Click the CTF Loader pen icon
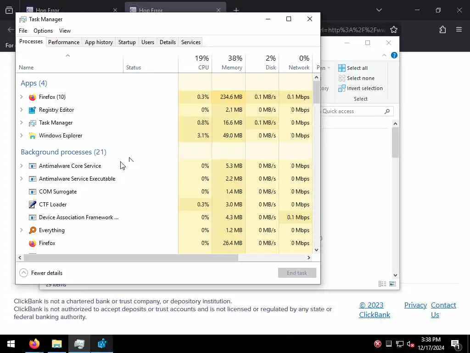Screen dimensions: 470x353 33,205
